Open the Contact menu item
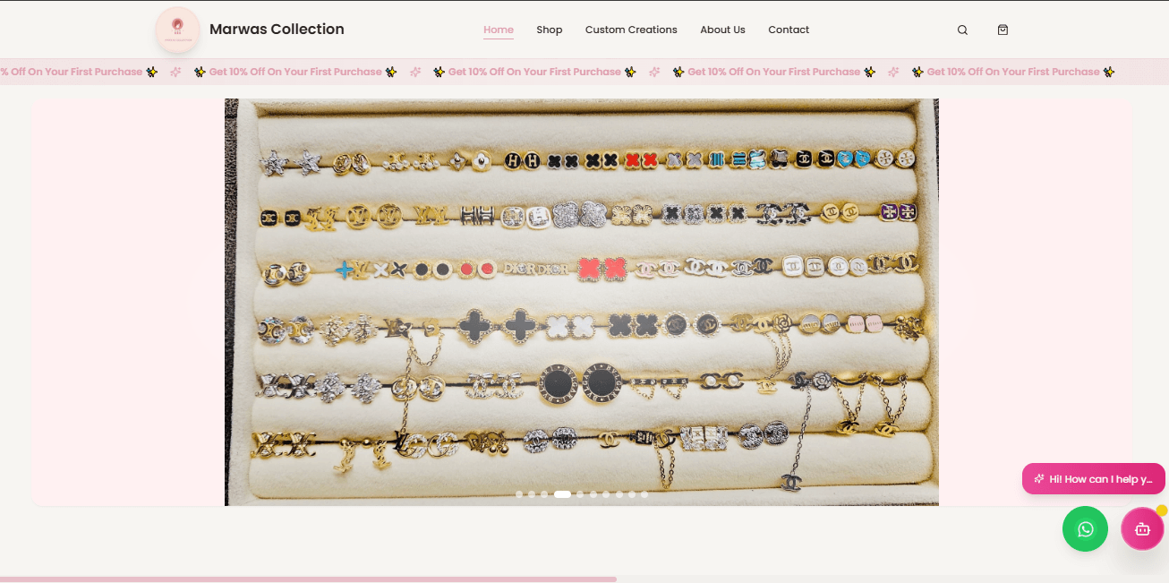 788,29
